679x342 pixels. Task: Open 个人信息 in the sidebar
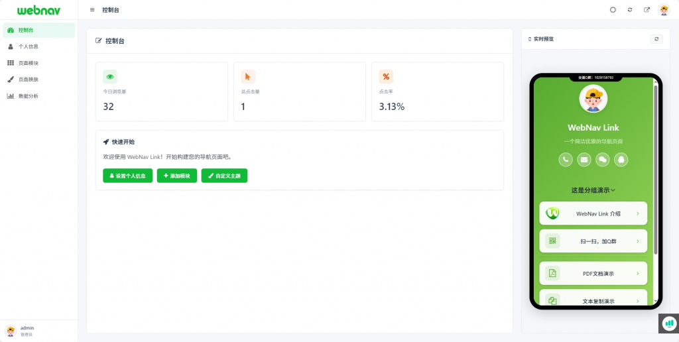click(x=28, y=46)
